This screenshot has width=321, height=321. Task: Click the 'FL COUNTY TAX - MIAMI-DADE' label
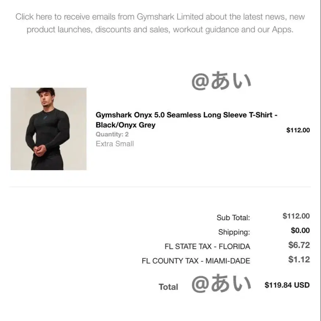coord(196,261)
